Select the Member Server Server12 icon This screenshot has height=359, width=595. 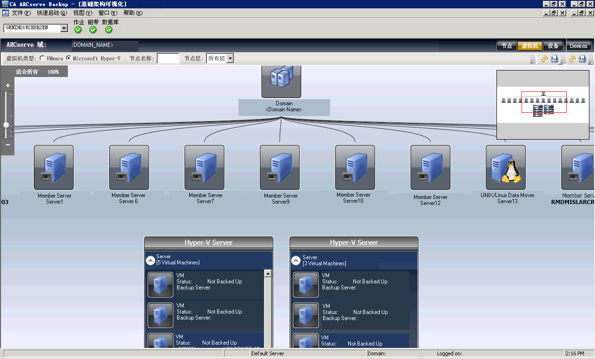tap(430, 167)
